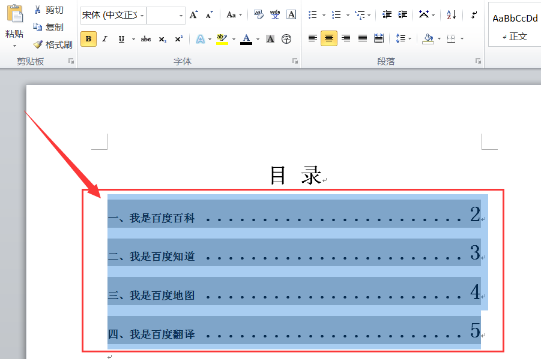541x359 pixels.
Task: Apply yellow text highlight color
Action: 222,39
